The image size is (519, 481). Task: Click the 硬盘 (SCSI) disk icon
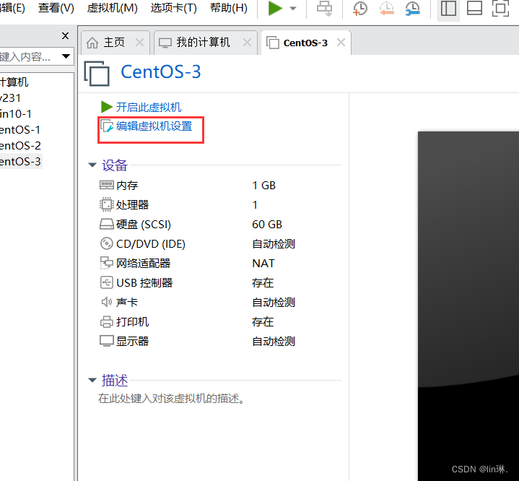pos(107,225)
